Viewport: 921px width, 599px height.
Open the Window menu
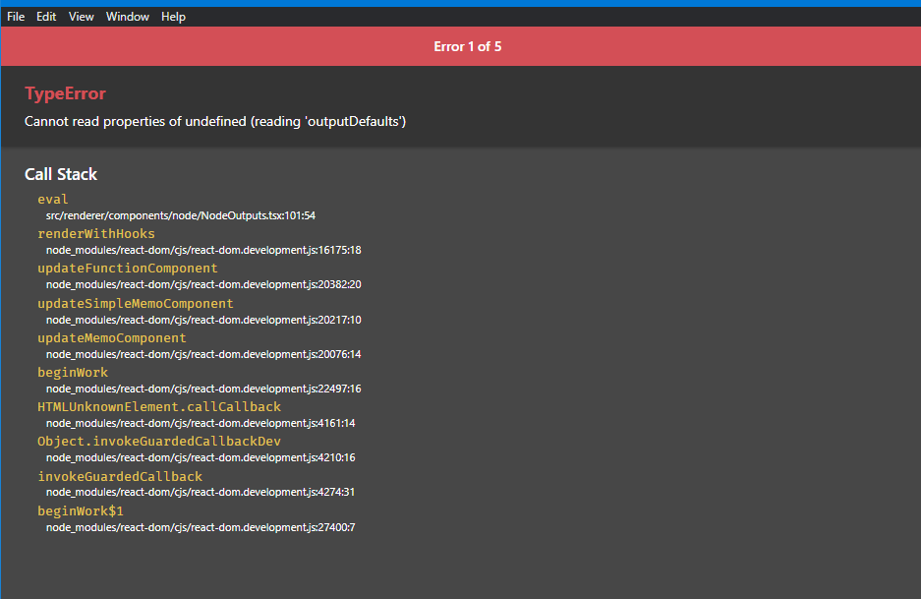click(127, 16)
